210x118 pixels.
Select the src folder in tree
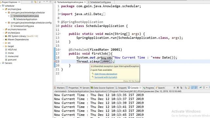tap(9, 43)
